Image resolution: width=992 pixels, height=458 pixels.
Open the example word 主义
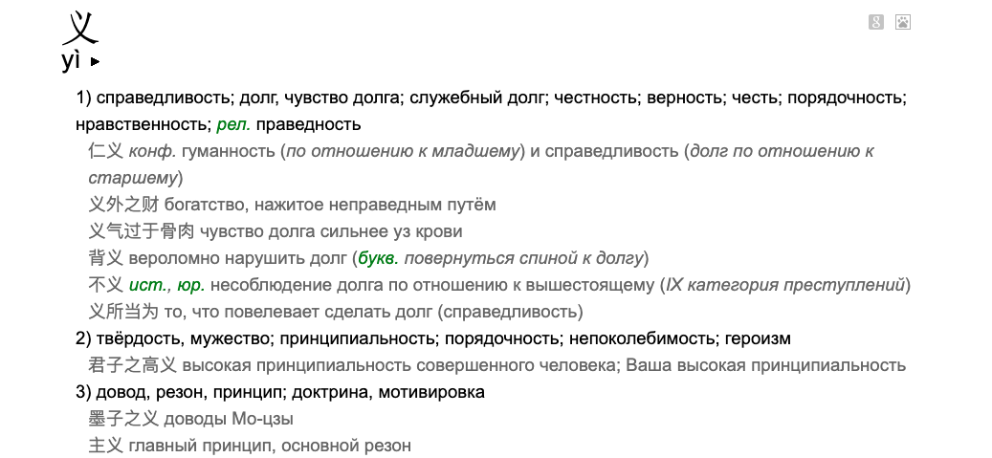[x=105, y=446]
